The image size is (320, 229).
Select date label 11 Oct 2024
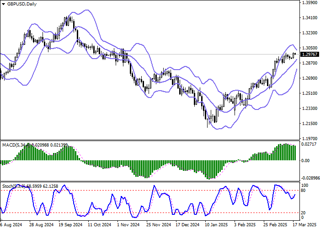(100, 225)
